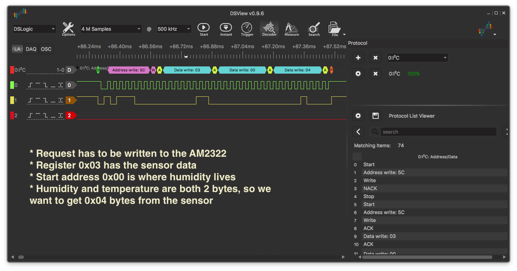Switch to OSC mode

[x=46, y=49]
